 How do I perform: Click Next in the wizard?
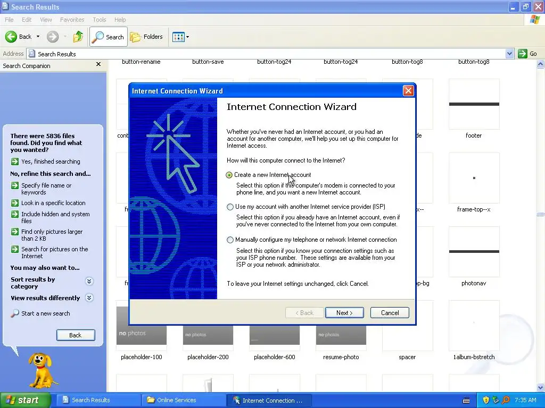[344, 312]
